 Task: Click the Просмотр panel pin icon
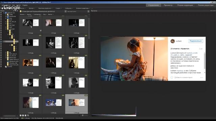pyautogui.click(x=213, y=11)
